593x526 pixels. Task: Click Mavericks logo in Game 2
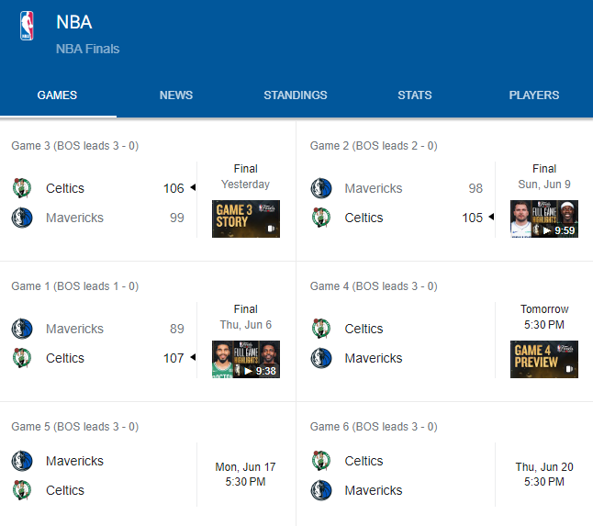(321, 188)
